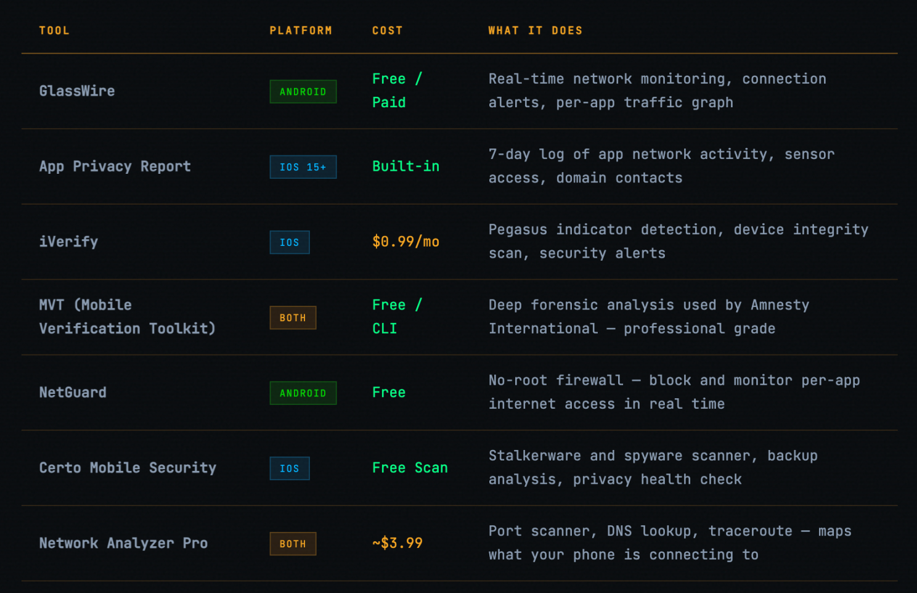Select the Port scanner, DNS lookup description
917x593 pixels.
pyautogui.click(x=670, y=543)
